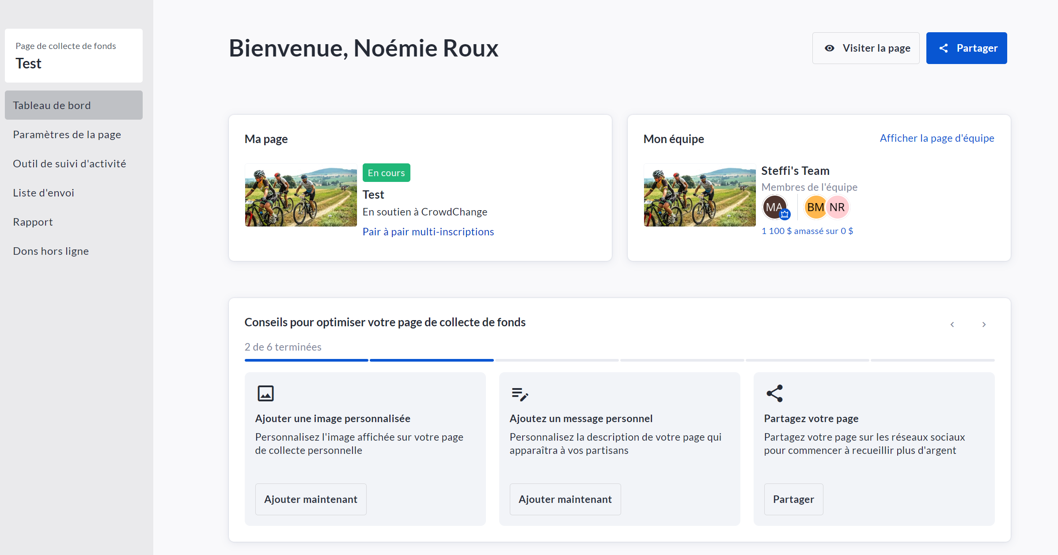Open the Test fundraising page selector
This screenshot has width=1058, height=555.
click(x=73, y=56)
